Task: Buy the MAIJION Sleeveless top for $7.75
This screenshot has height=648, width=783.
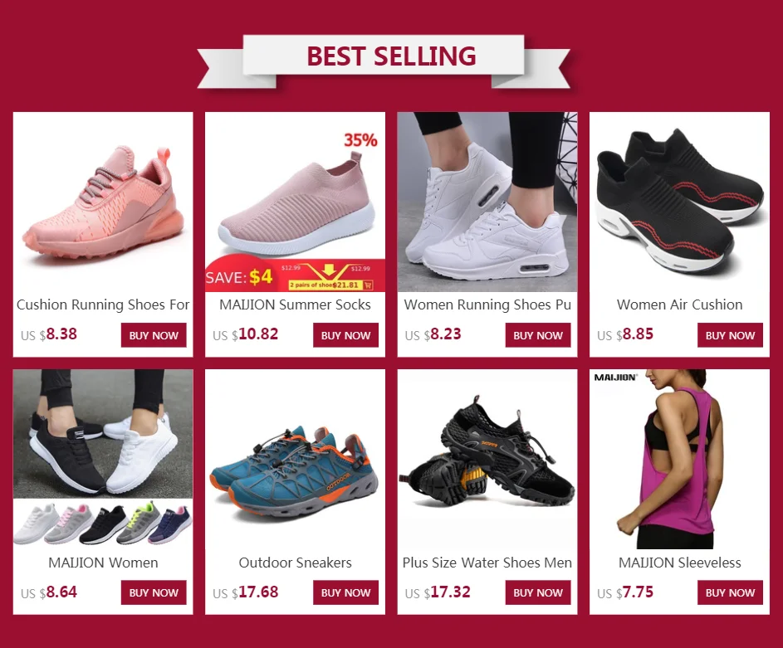Action: [730, 592]
